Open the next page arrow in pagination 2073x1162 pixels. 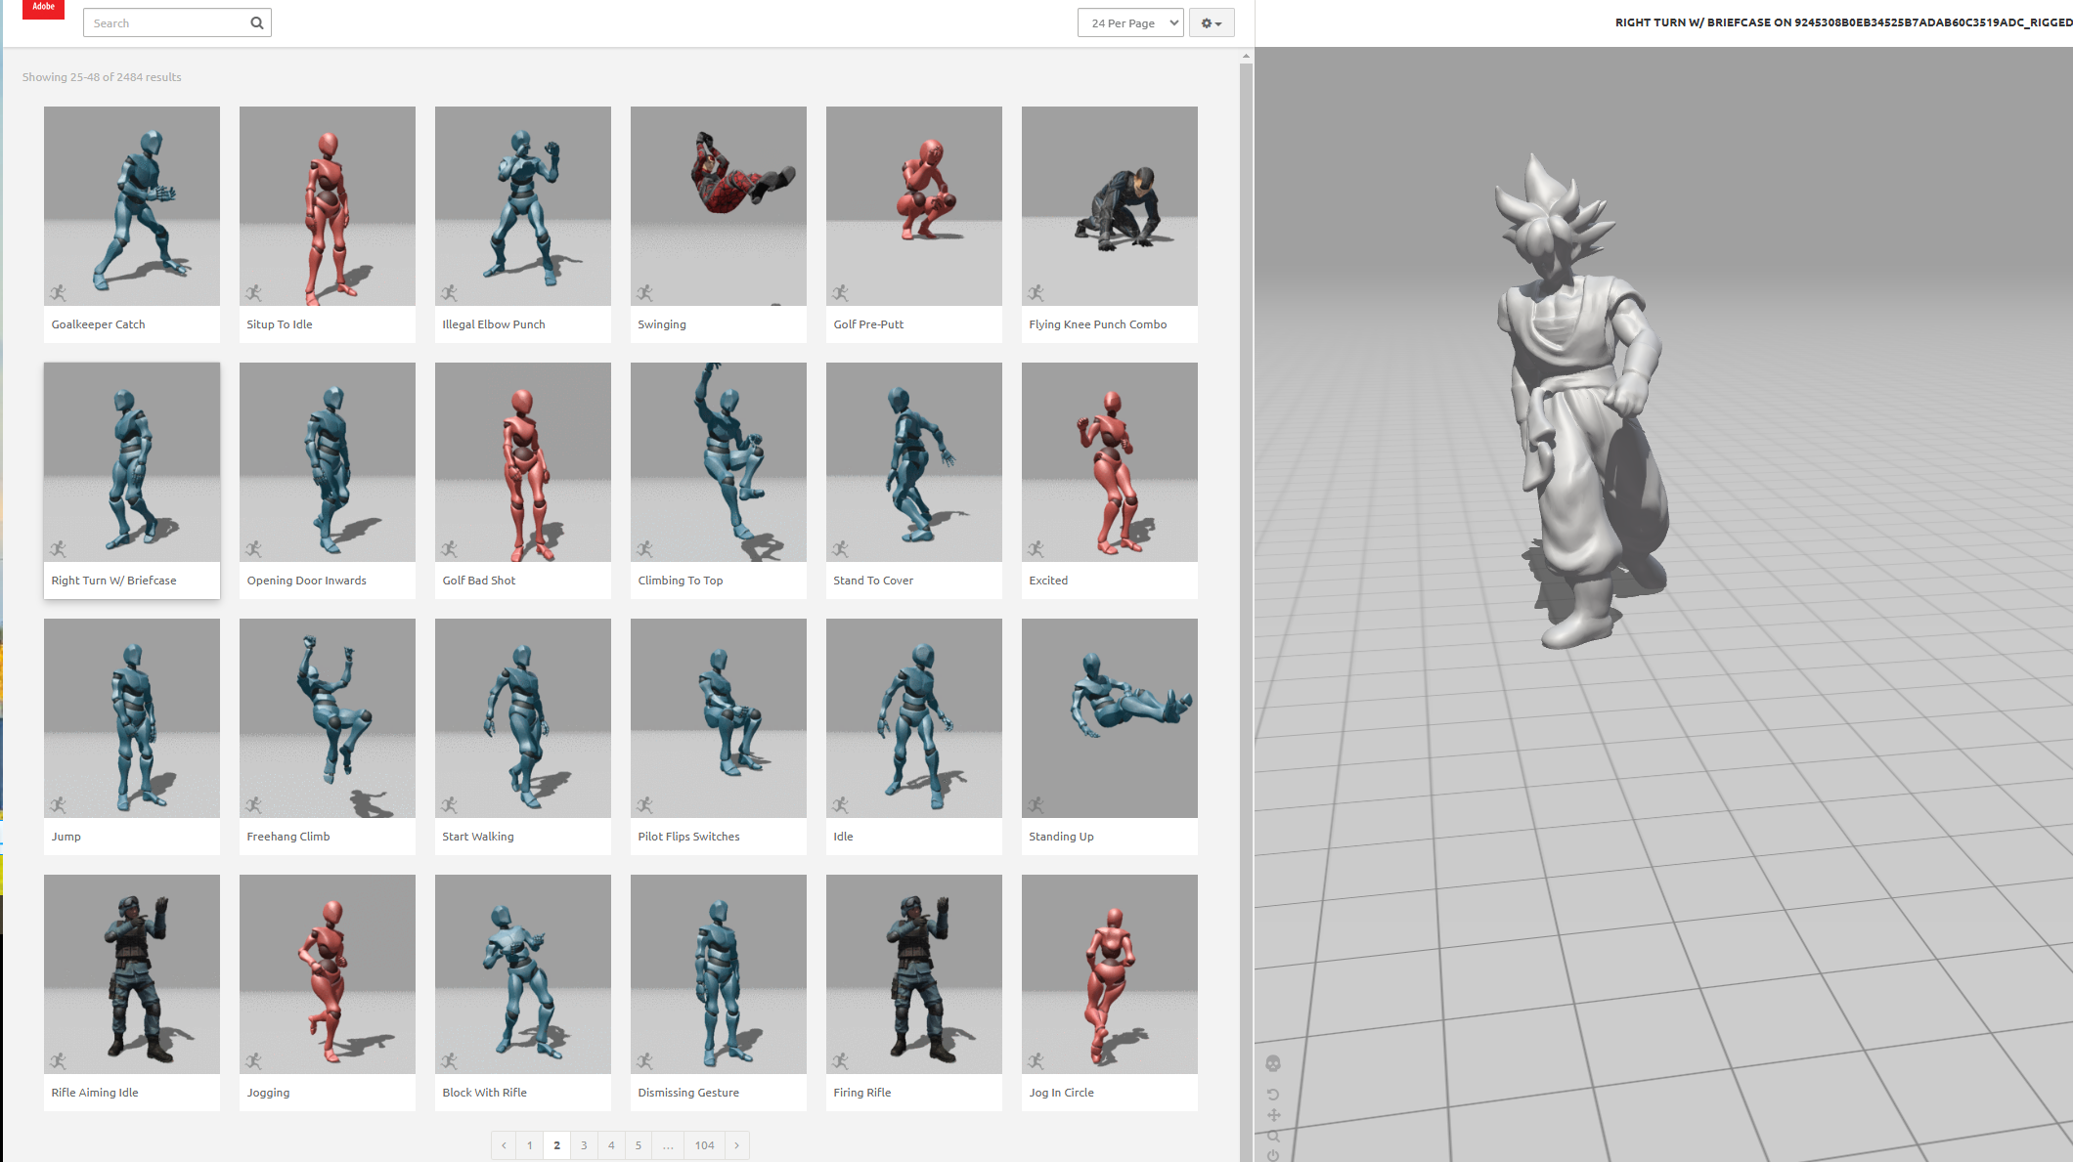click(737, 1145)
